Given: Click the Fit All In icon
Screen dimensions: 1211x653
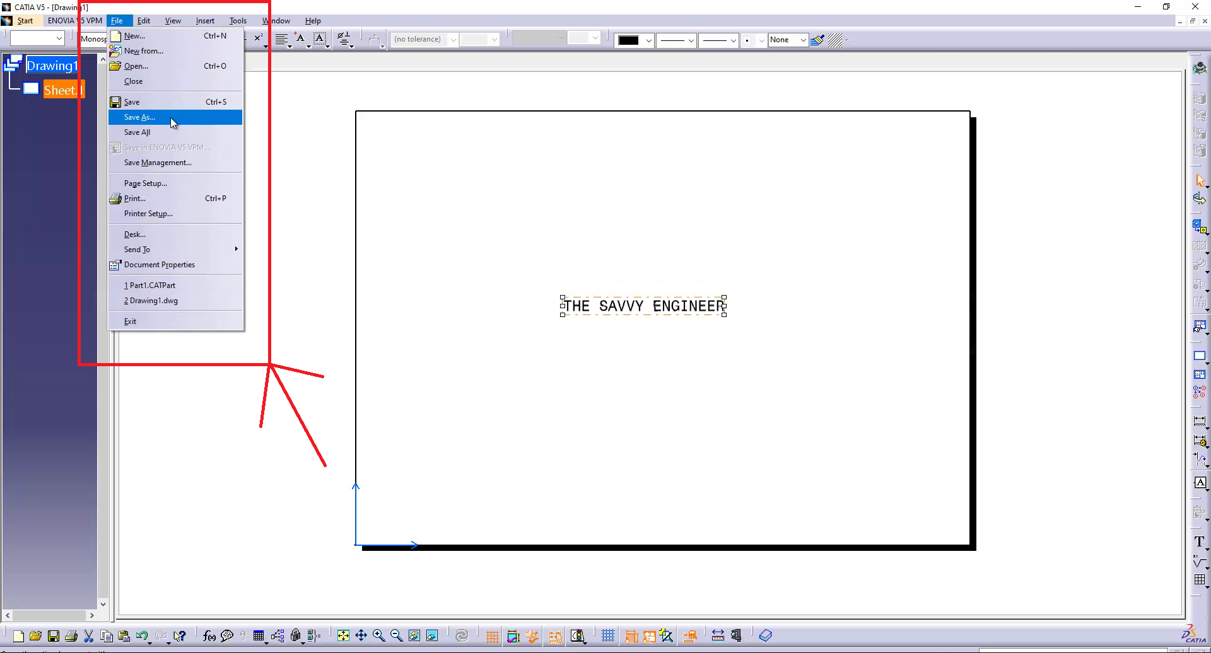Looking at the screenshot, I should point(343,635).
